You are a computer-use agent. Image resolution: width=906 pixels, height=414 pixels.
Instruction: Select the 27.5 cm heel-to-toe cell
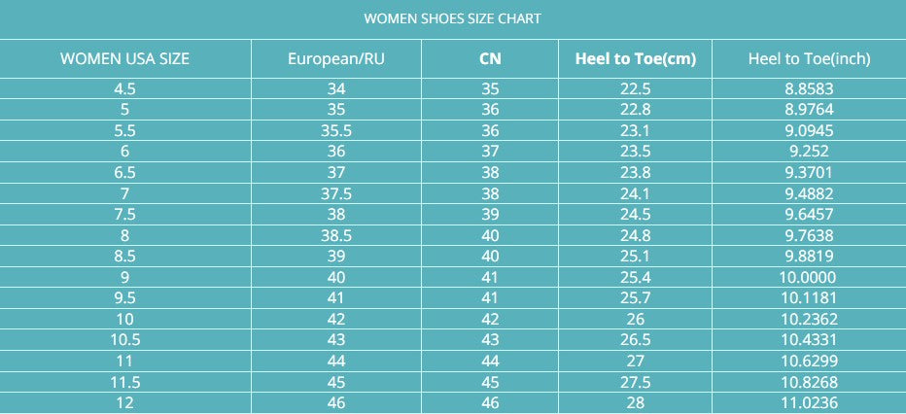636,383
